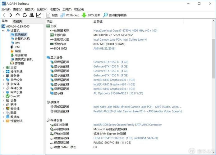The image size is (216, 155).
Task: Open the 收藏(O) menu
Action: click(x=55, y=10)
